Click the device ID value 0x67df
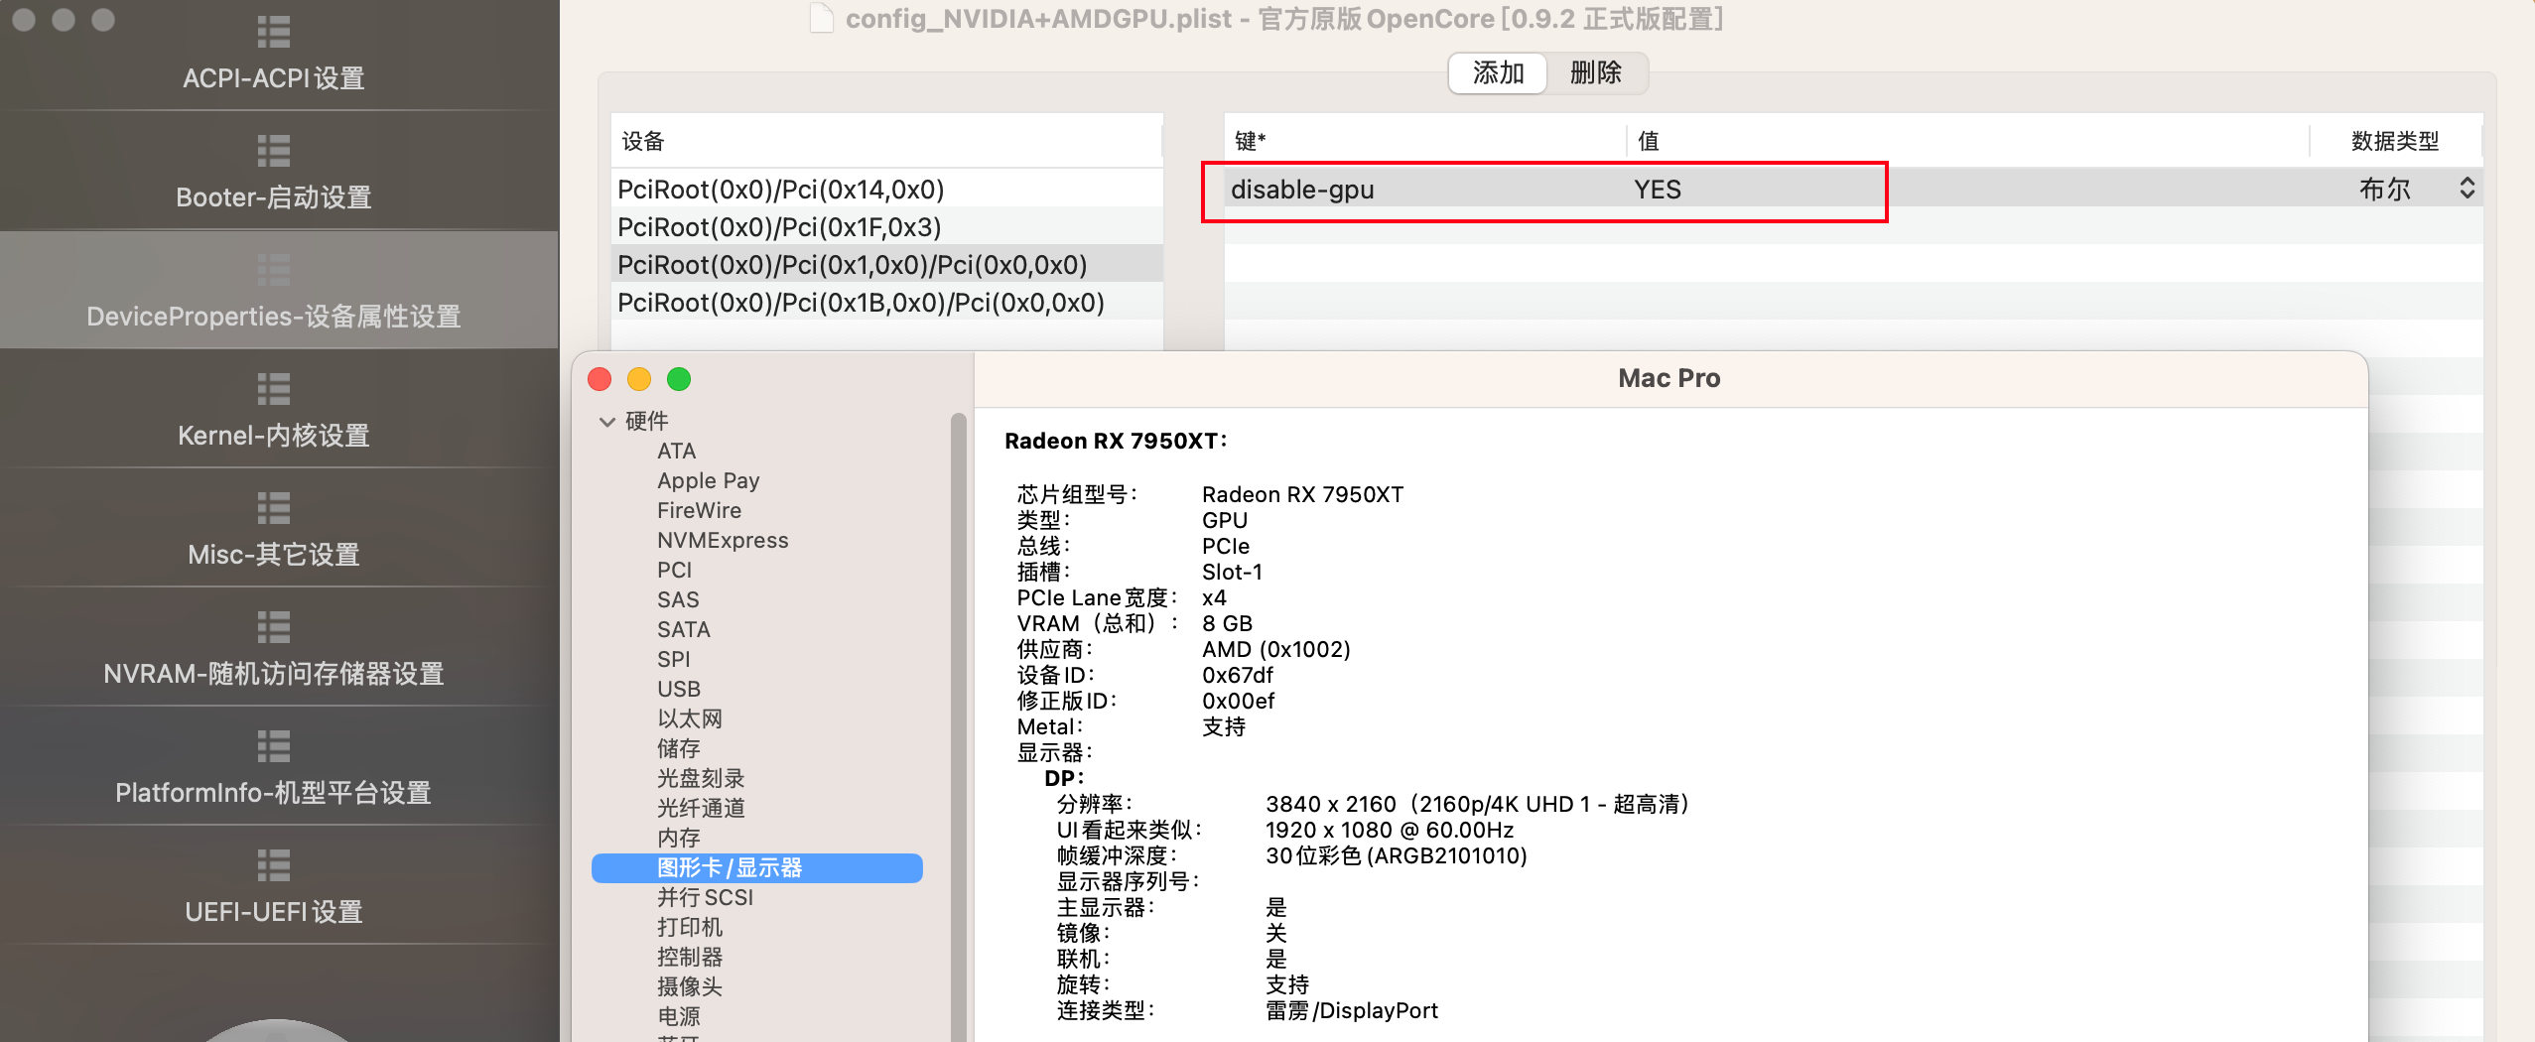 1237,675
